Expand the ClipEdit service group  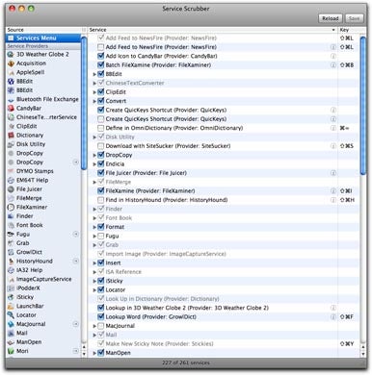[94, 92]
